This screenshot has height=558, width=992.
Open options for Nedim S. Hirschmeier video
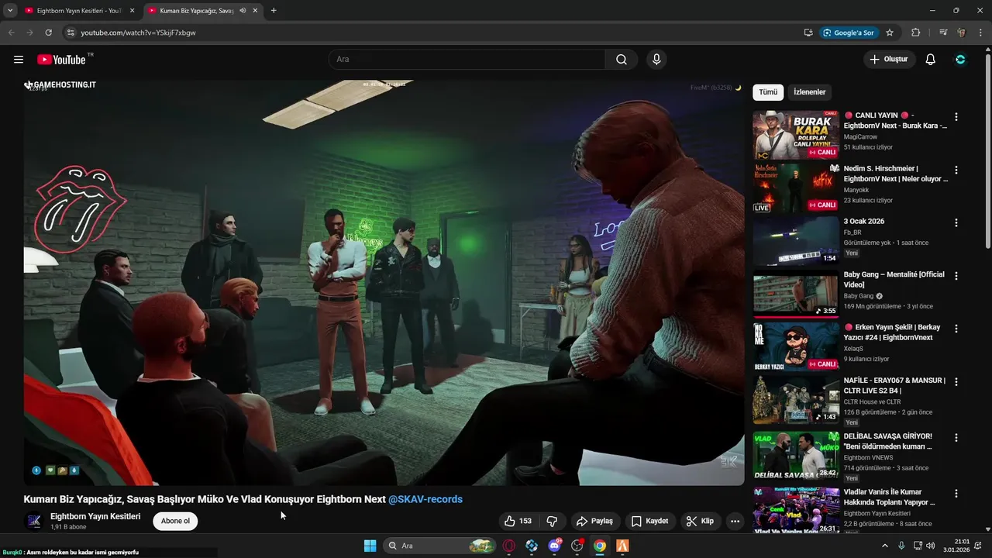[956, 170]
